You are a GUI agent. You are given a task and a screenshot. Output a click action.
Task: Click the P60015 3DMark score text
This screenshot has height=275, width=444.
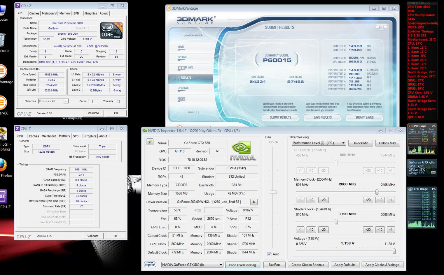coord(277,60)
